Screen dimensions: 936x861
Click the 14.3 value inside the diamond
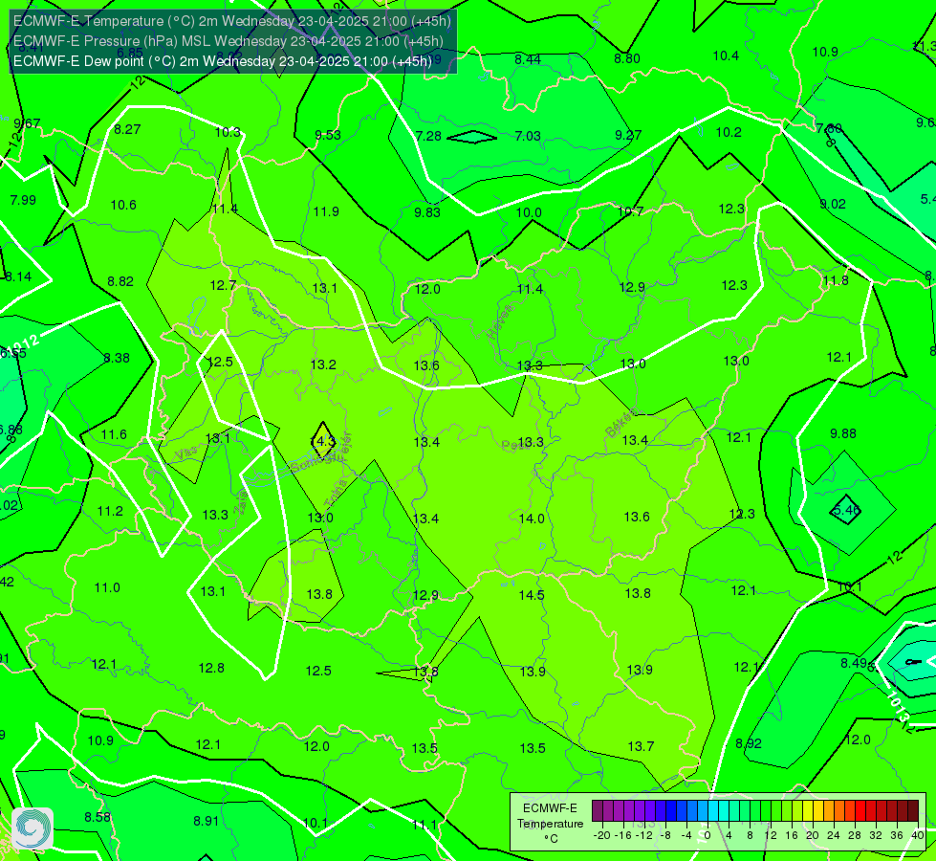[323, 442]
